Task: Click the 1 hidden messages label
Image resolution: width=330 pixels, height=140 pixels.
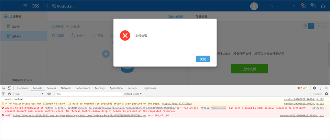Action: [317, 94]
